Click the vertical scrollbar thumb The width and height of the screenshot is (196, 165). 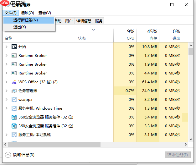tap(191, 51)
